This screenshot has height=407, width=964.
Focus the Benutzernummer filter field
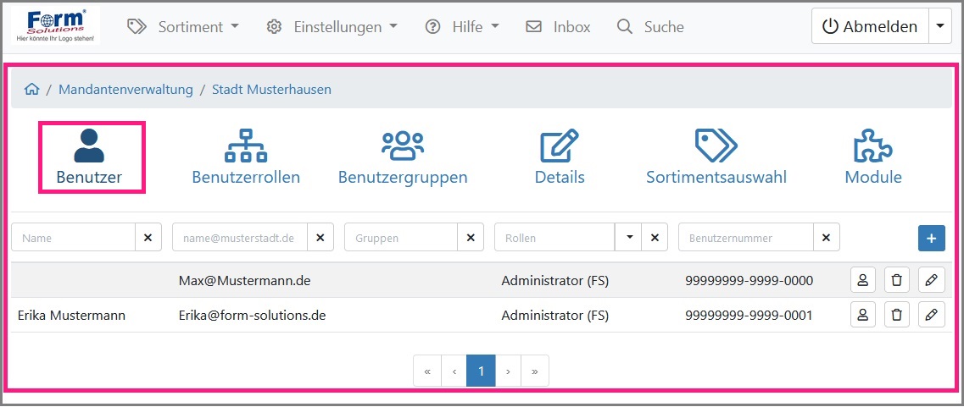746,238
